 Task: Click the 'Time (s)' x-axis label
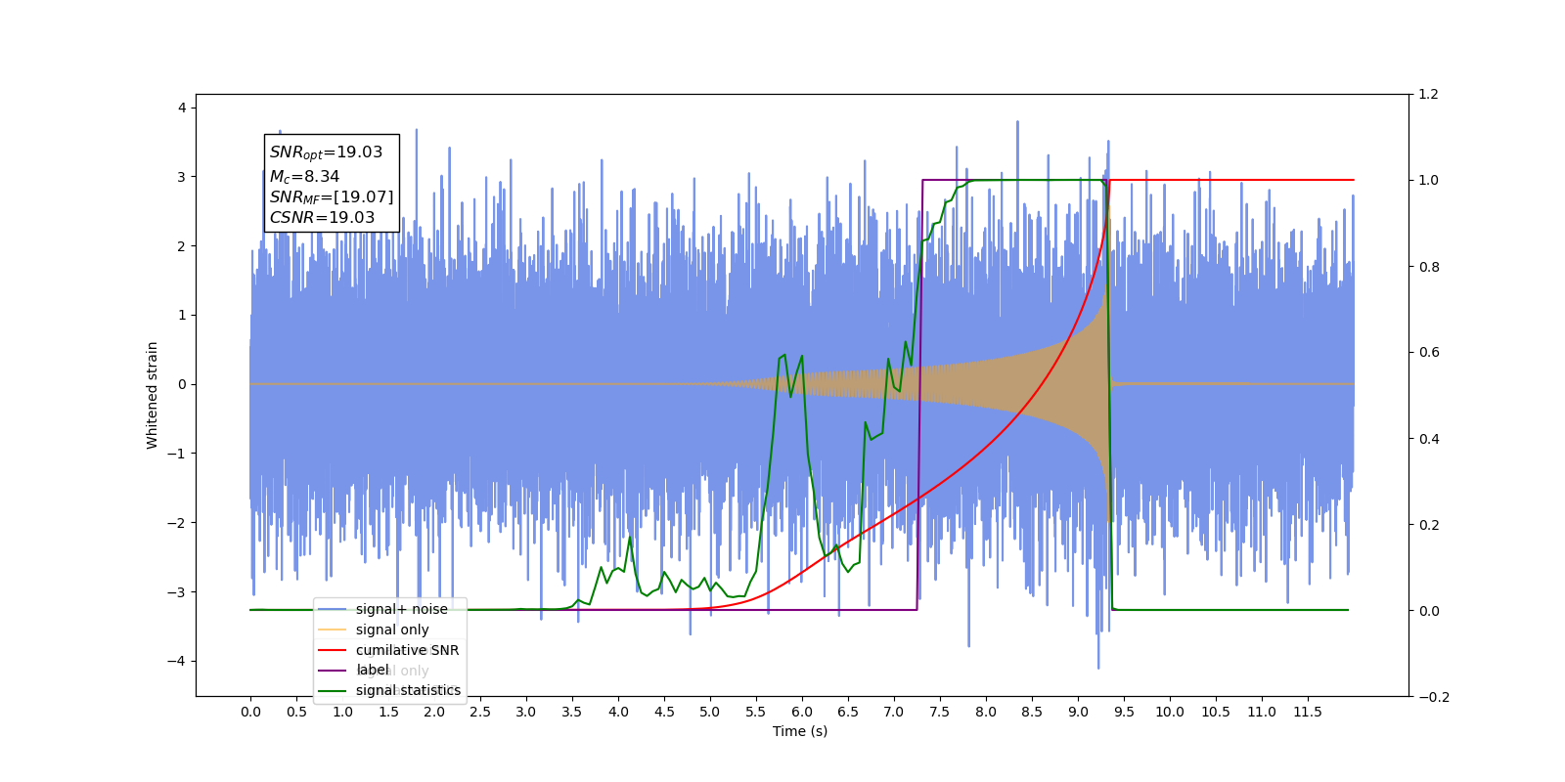pos(800,731)
